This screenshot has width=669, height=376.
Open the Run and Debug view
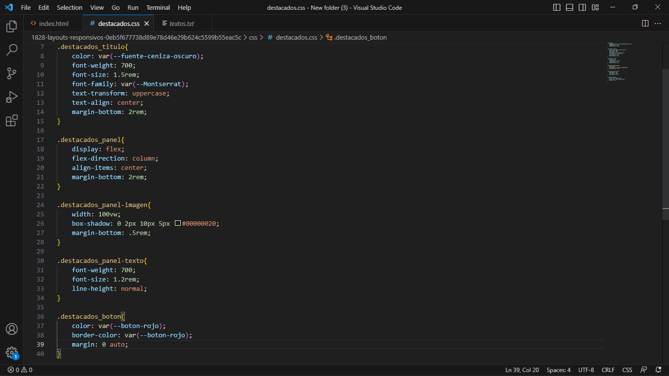click(12, 97)
